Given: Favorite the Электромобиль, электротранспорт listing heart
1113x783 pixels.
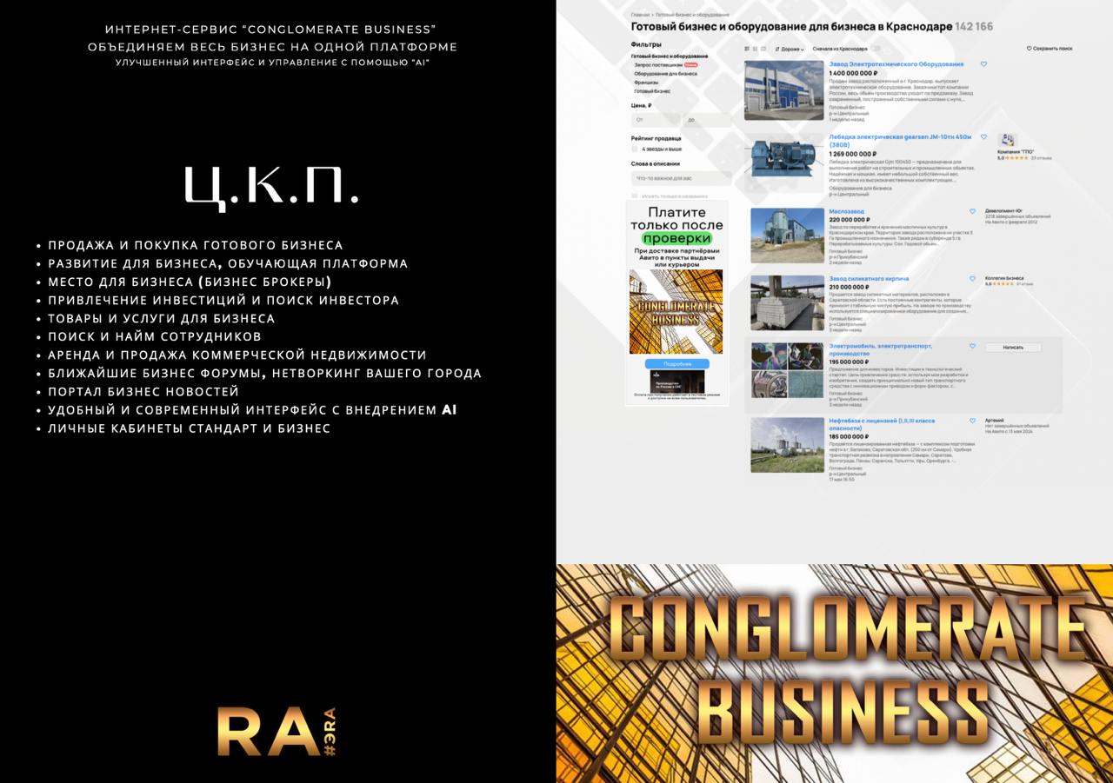Looking at the screenshot, I should [x=972, y=346].
